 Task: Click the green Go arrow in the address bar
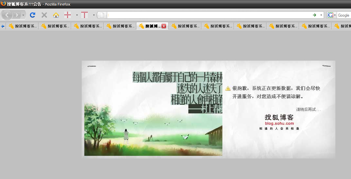(315, 15)
